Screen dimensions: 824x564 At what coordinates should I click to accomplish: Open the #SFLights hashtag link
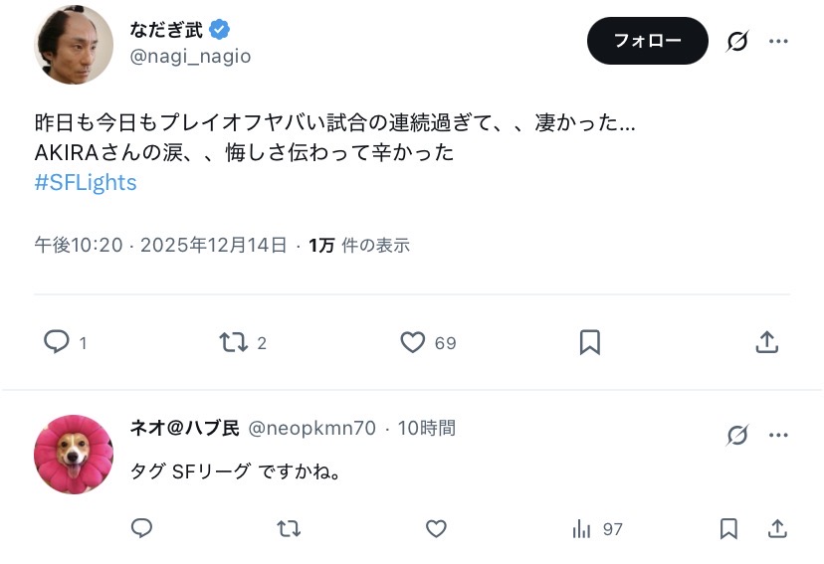click(x=86, y=183)
